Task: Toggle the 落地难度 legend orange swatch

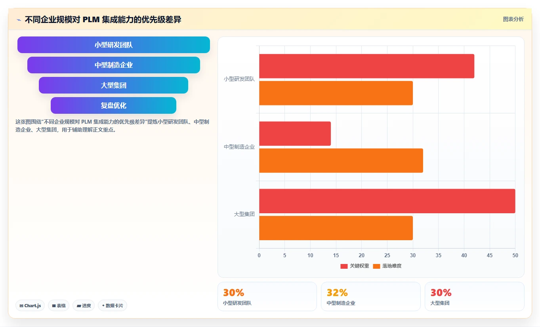Action: tap(376, 266)
